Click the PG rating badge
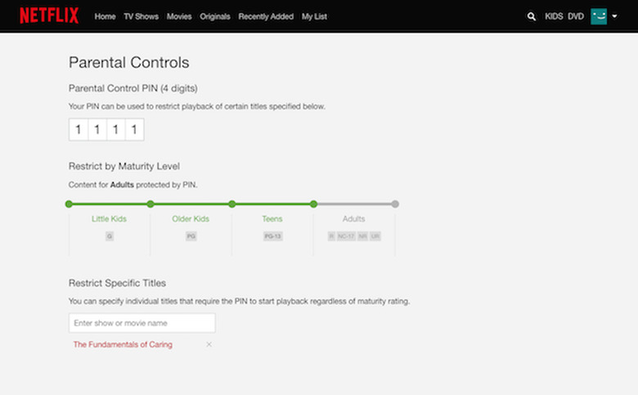 pyautogui.click(x=191, y=236)
